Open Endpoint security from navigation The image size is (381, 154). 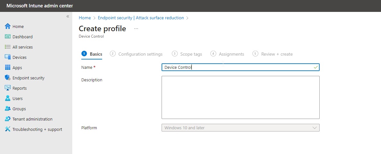point(28,78)
